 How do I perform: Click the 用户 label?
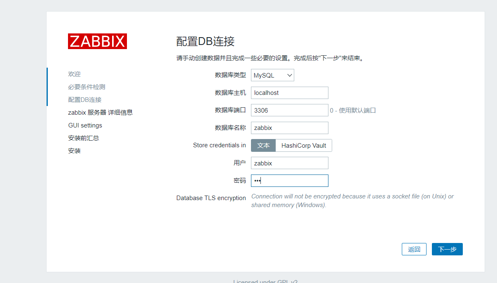[240, 163]
